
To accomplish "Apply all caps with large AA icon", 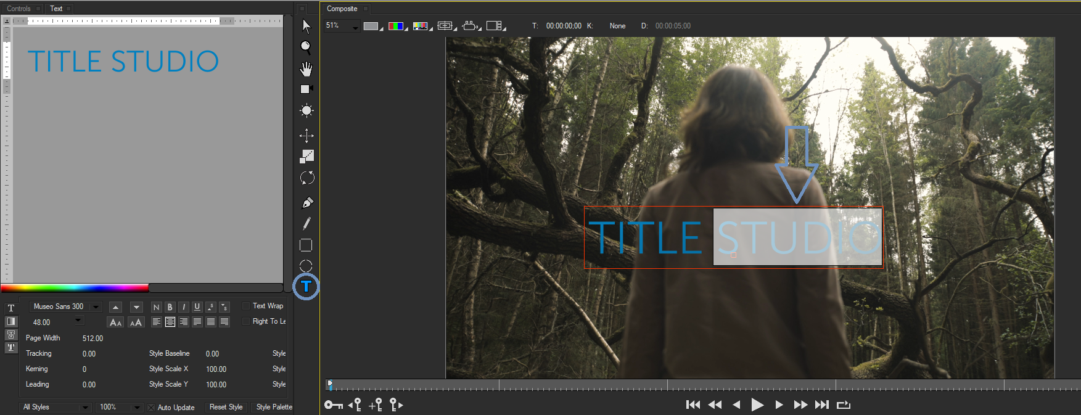I will click(115, 323).
